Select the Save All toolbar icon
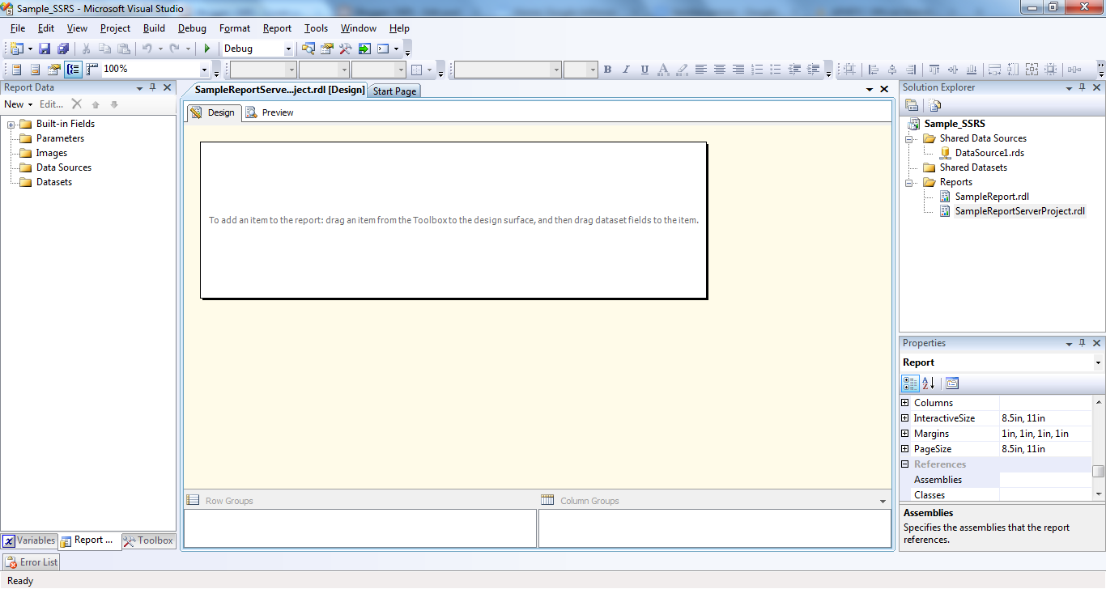 tap(62, 48)
